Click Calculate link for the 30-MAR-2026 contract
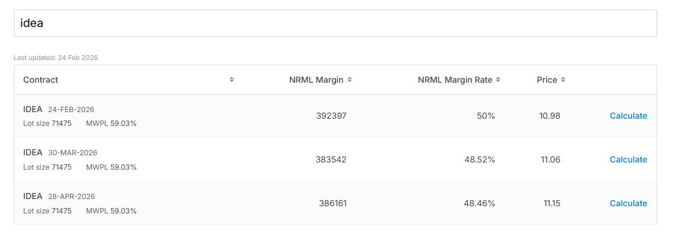The width and height of the screenshot is (686, 244). point(628,159)
